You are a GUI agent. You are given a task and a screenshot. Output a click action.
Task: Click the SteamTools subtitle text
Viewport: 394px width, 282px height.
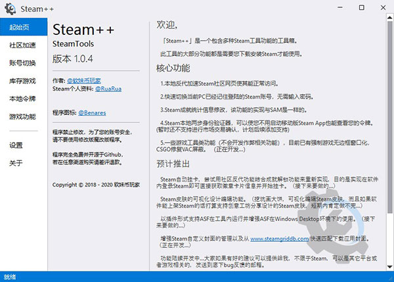coord(73,44)
